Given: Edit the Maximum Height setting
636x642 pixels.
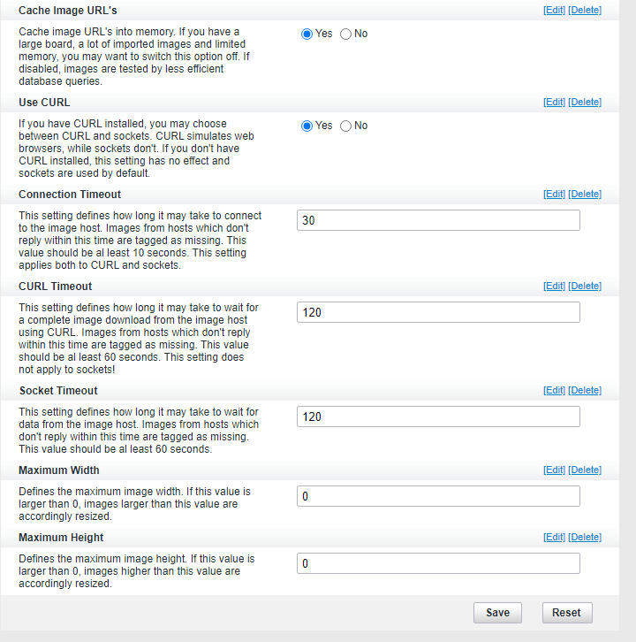Looking at the screenshot, I should [x=554, y=537].
